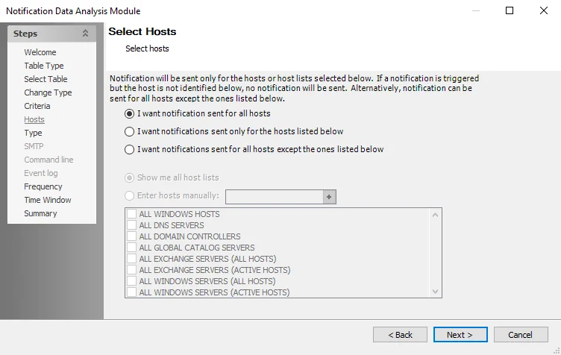Click the host list scroll-up arrow
Viewport: 561px width, 355px height.
pyautogui.click(x=435, y=215)
